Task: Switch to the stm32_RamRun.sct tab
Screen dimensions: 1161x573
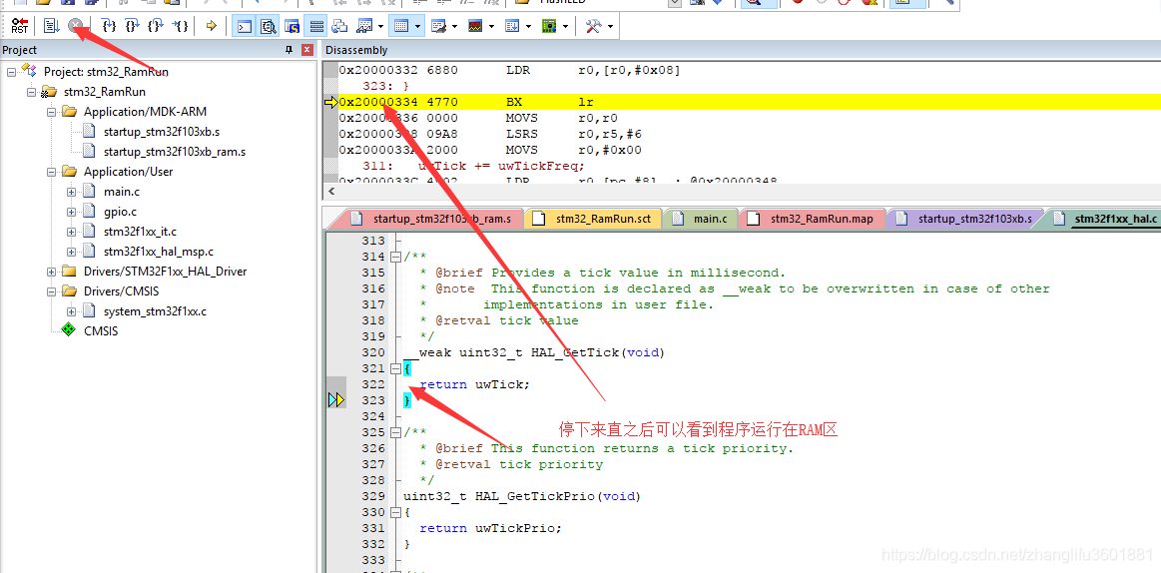Action: 592,219
